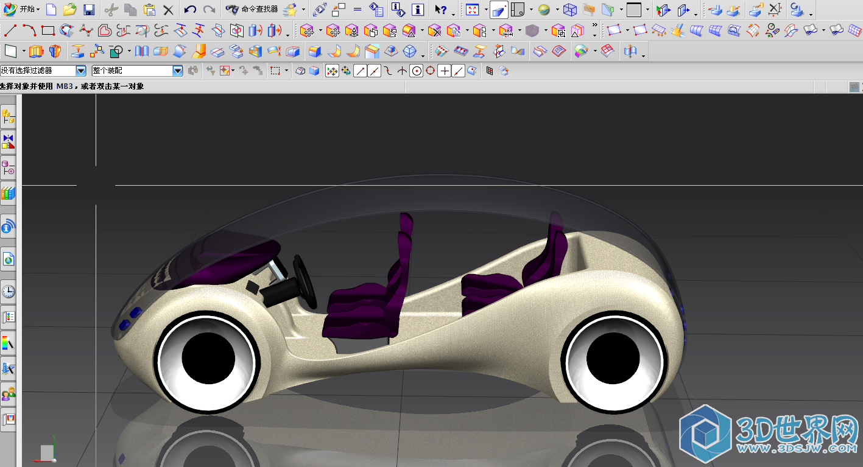Click the steering wheel in the viewport
863x467 pixels.
pos(305,281)
